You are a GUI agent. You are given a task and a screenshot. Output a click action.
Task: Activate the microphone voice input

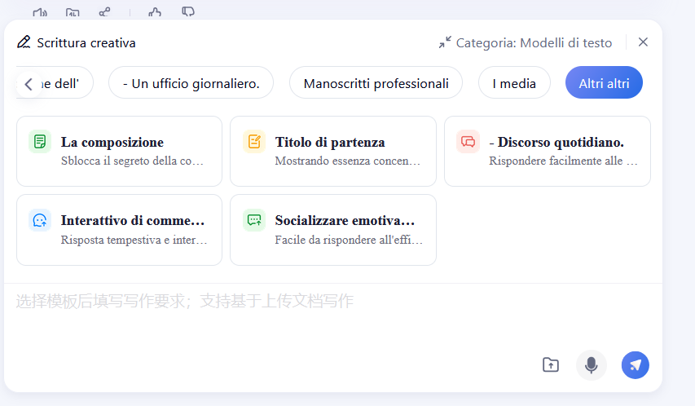tap(592, 364)
